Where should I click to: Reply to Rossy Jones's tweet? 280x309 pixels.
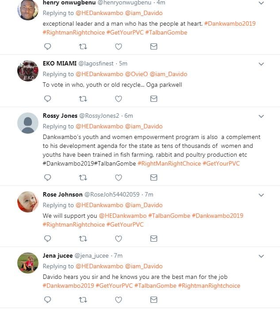(x=48, y=178)
